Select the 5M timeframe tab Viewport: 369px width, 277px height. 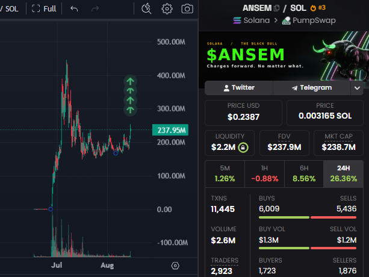point(225,174)
